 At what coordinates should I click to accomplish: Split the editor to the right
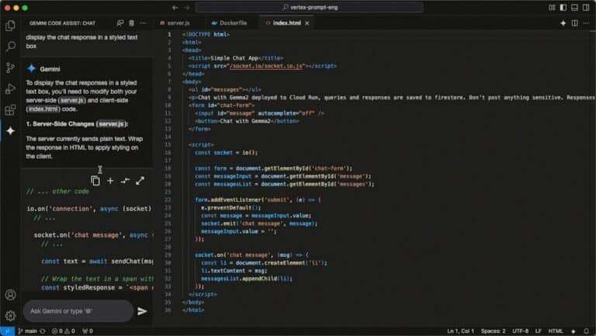click(x=575, y=23)
